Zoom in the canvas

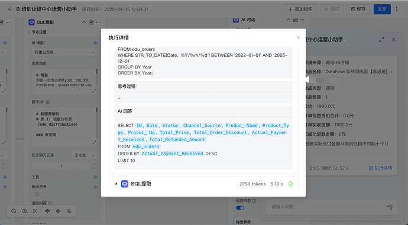click(24, 211)
